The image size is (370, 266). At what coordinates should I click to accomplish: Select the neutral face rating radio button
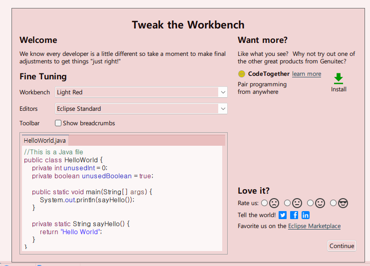[x=287, y=203]
